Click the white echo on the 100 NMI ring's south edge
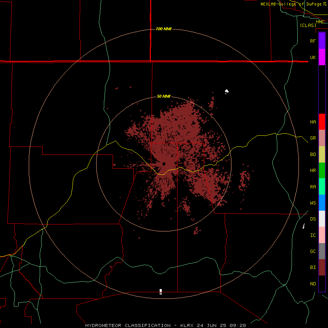Viewport: 328px width, 328px height. pyautogui.click(x=161, y=292)
